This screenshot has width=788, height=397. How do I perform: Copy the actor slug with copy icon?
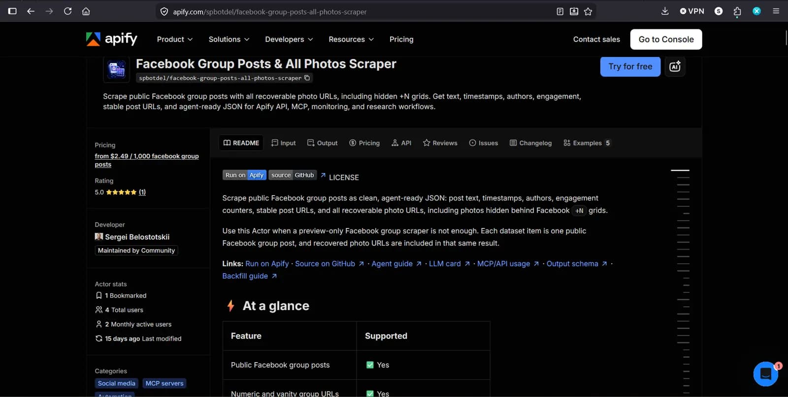[307, 78]
